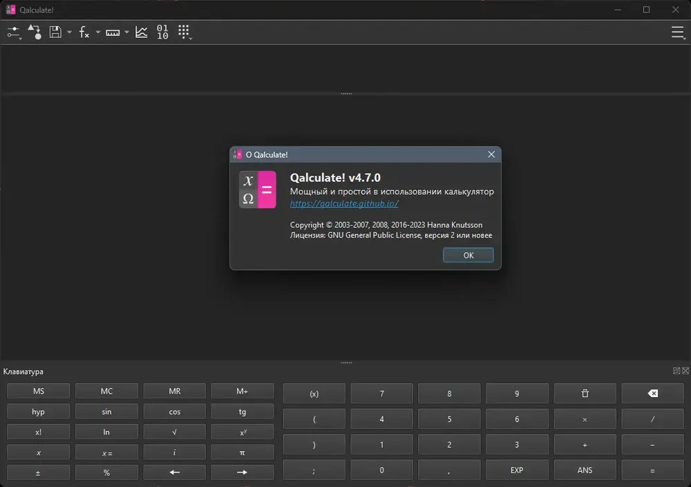Click the left arrow cursor key
Viewport: 691px width, 487px height.
pyautogui.click(x=175, y=473)
